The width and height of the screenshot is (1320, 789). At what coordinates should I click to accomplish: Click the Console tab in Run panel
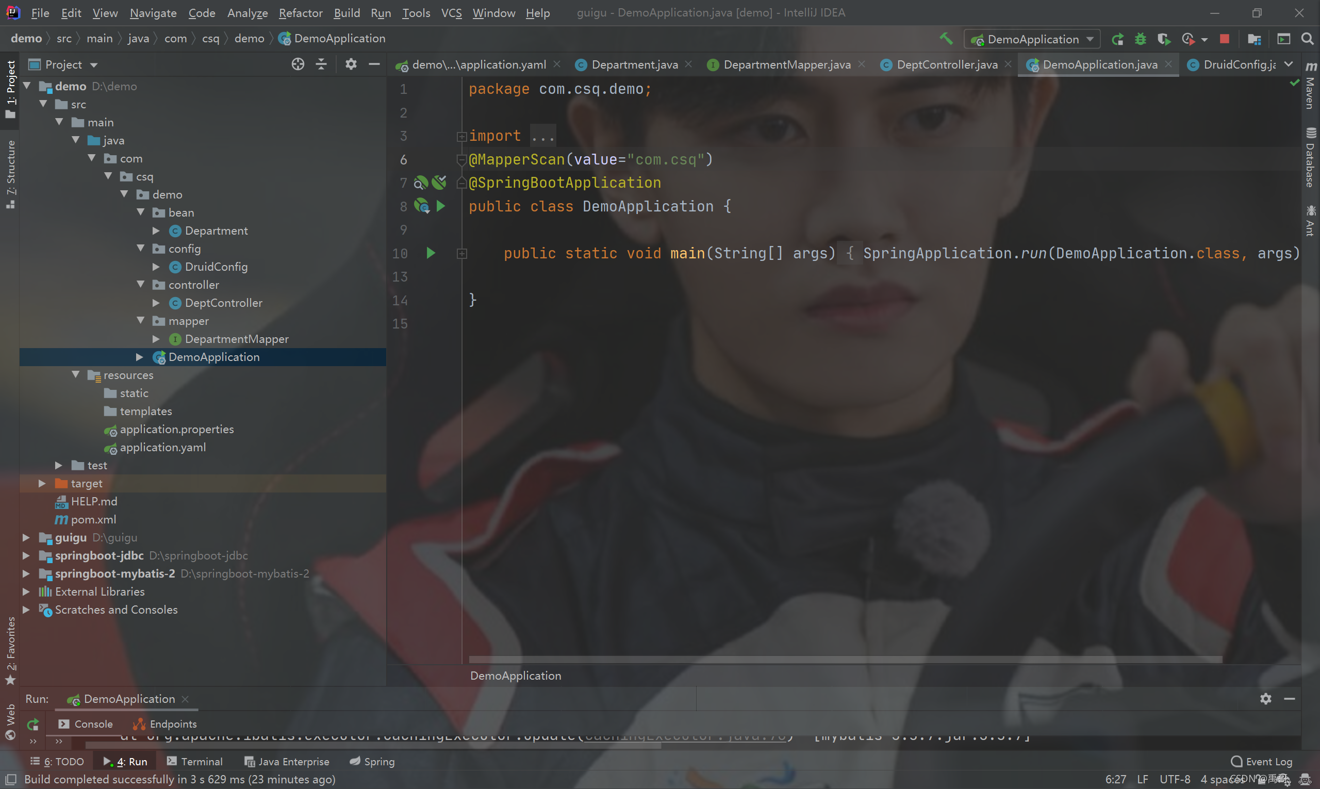tap(93, 723)
